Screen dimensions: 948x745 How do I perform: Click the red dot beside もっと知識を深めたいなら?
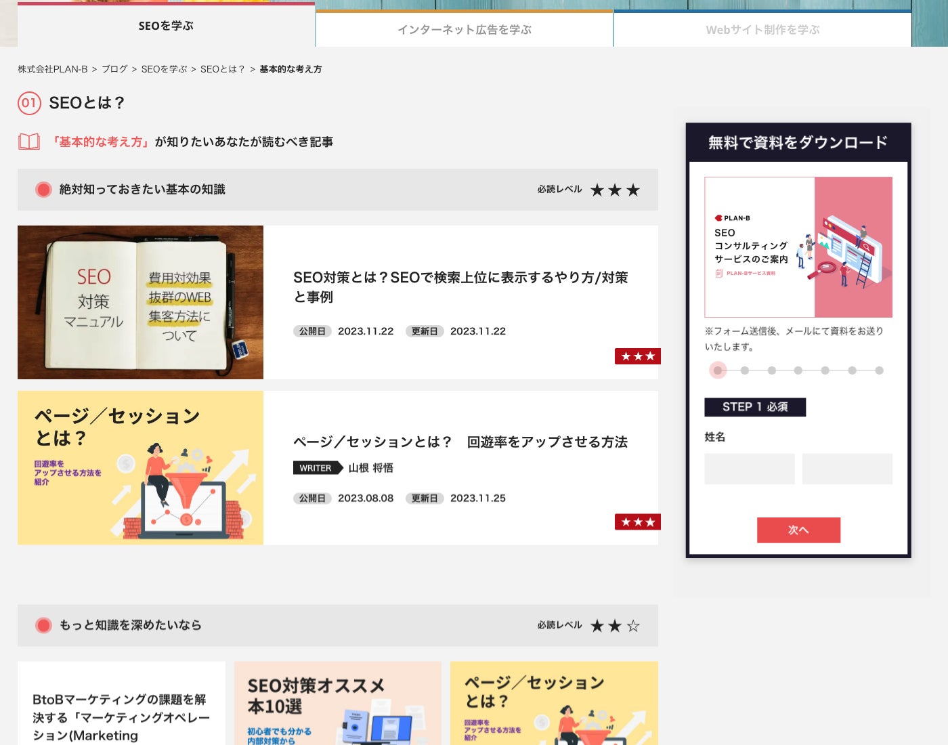pos(43,625)
